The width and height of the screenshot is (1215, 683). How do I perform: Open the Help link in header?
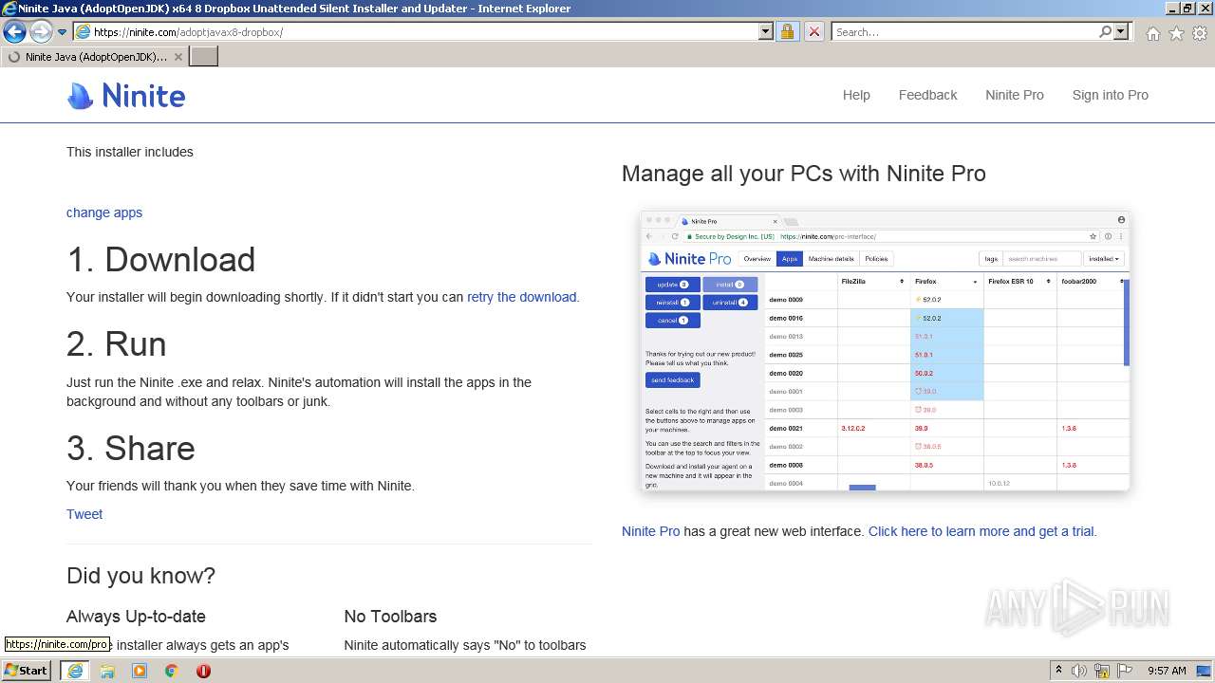[x=856, y=95]
